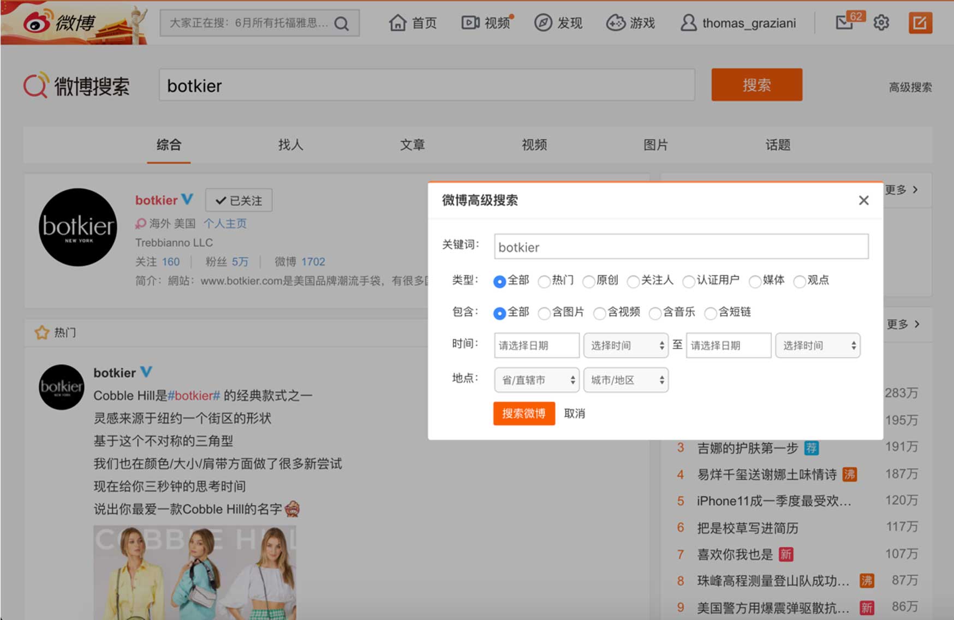Switch to 图片 tab

pyautogui.click(x=656, y=145)
